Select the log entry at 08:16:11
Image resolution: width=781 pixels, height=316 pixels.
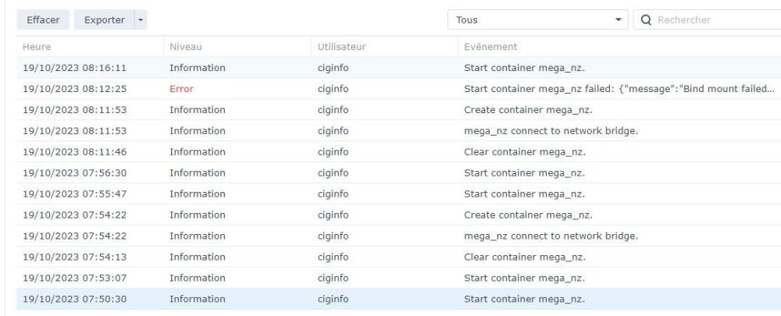398,68
